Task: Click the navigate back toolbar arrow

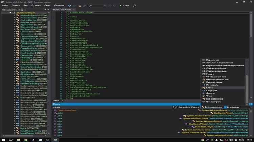Action: (69, 6)
